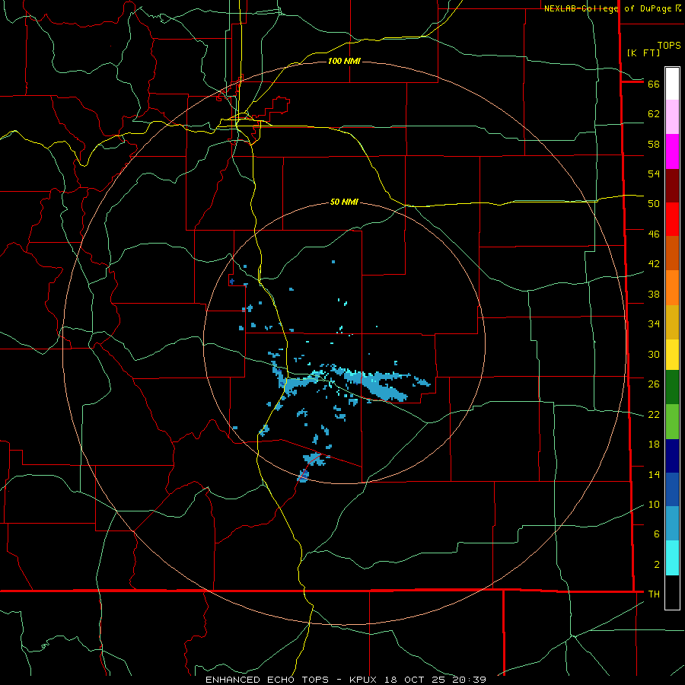685x685 pixels.
Task: Click the 'TOPS' legend title
Action: point(669,46)
